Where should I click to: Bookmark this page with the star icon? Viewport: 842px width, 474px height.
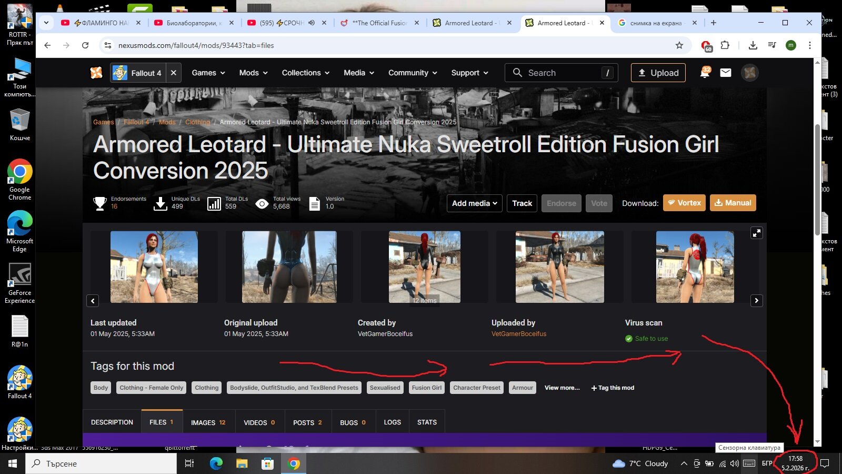[679, 45]
